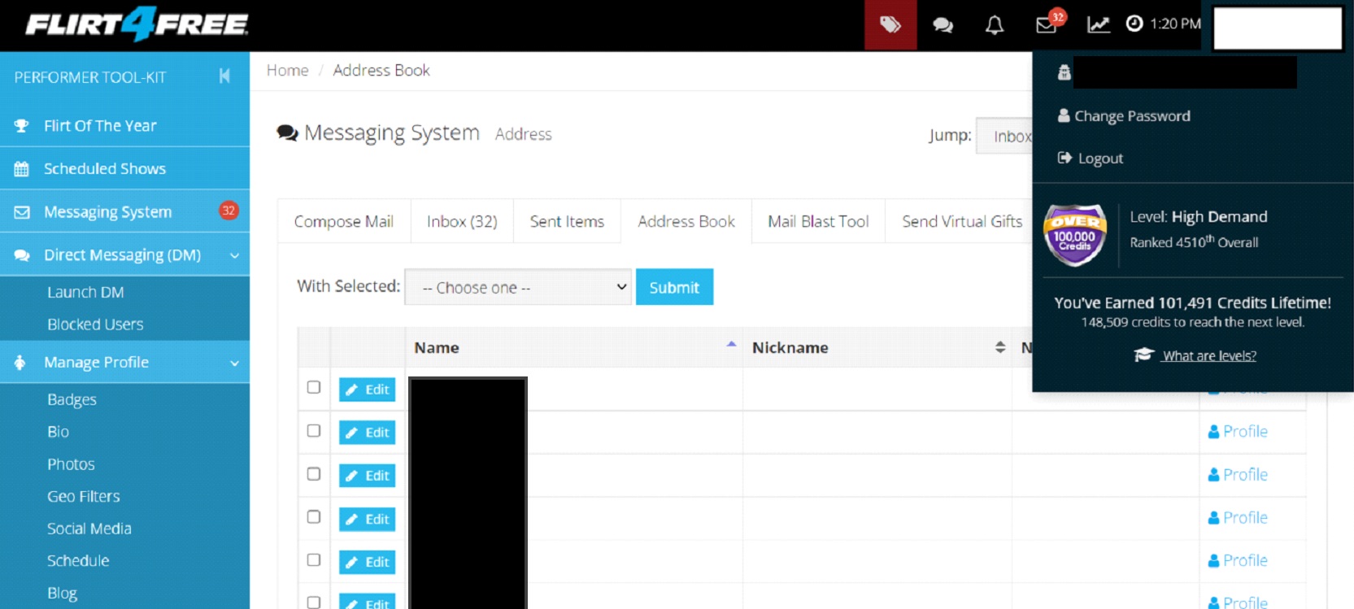The height and width of the screenshot is (609, 1354).
Task: Open the notifications bell icon
Action: (x=994, y=24)
